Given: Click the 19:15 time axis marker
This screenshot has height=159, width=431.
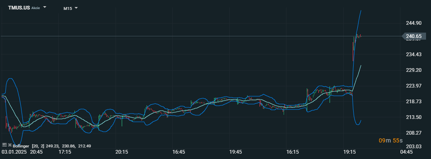Looking at the screenshot, I should pos(349,152).
